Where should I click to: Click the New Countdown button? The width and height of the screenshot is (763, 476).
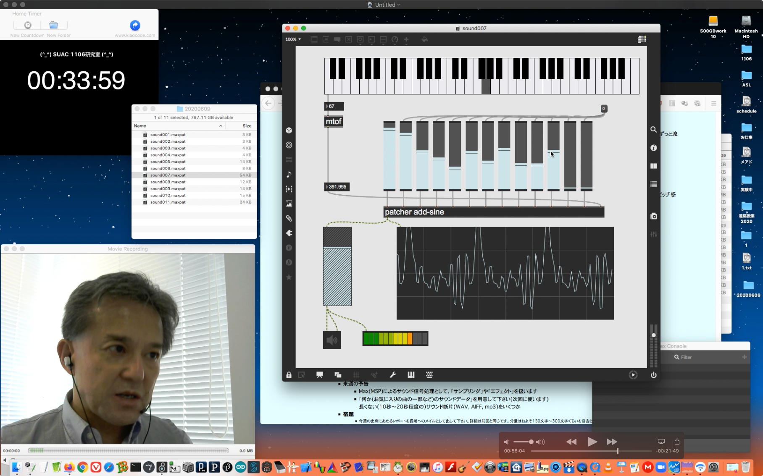(27, 26)
